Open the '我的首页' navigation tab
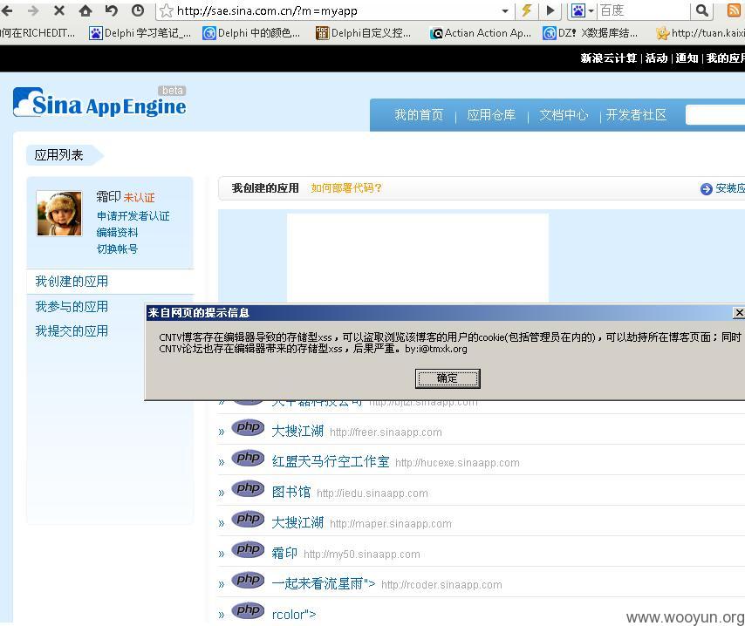Screen dimensions: 745x626 [419, 114]
